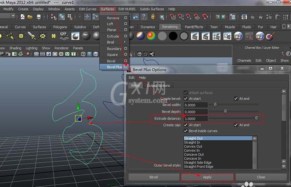291x187 pixels.
Task: Open the menu set dropdown
Action: coord(13,16)
